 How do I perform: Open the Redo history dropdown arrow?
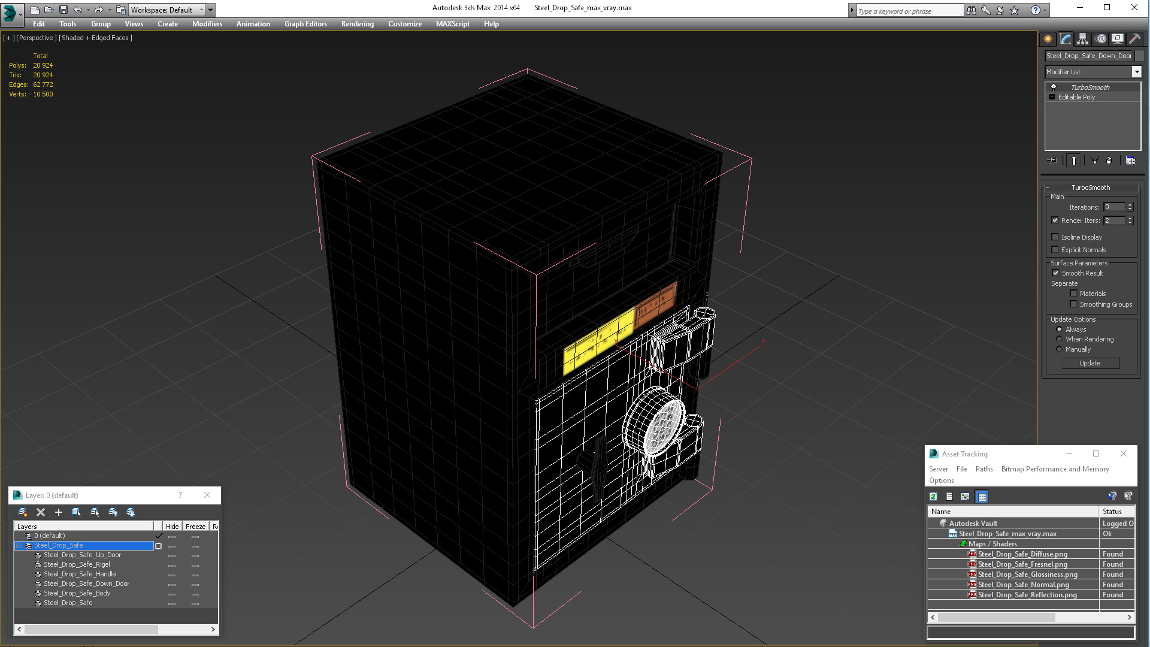coord(110,10)
